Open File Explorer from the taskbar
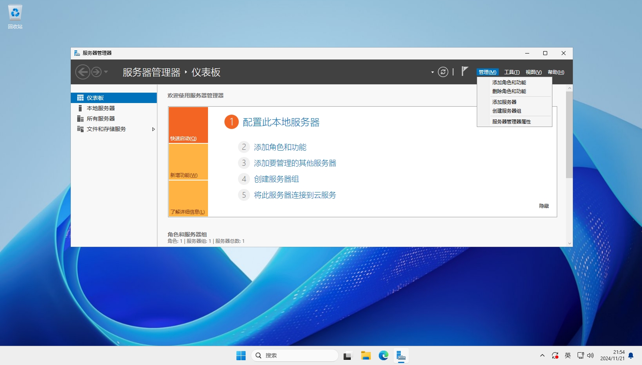 coord(366,355)
